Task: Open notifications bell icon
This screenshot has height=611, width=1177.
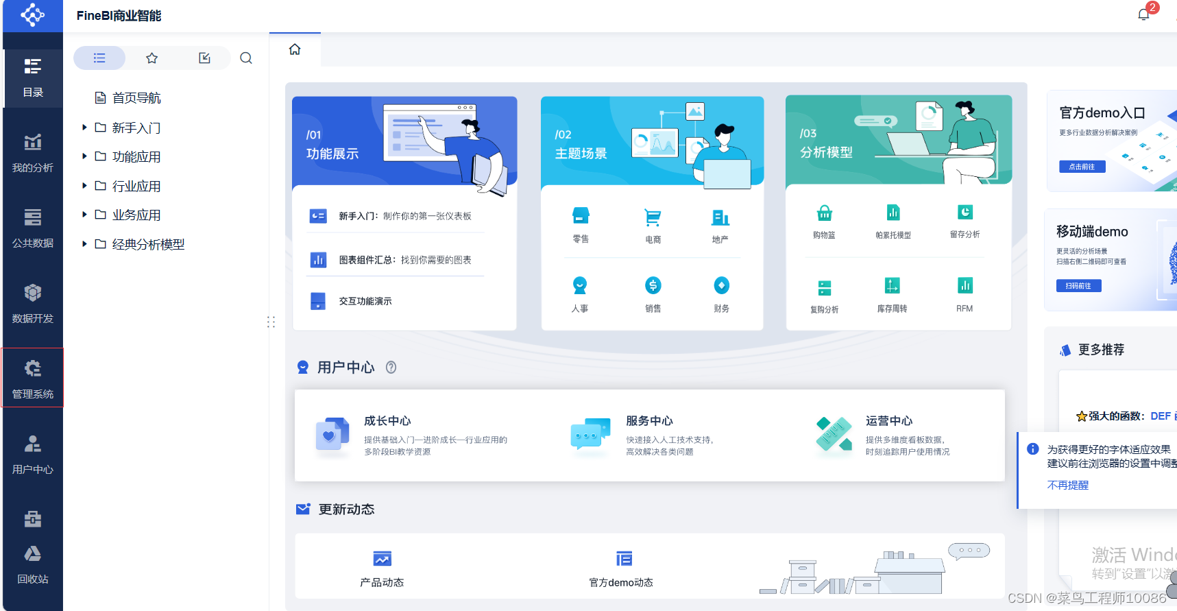Action: coord(1143,14)
